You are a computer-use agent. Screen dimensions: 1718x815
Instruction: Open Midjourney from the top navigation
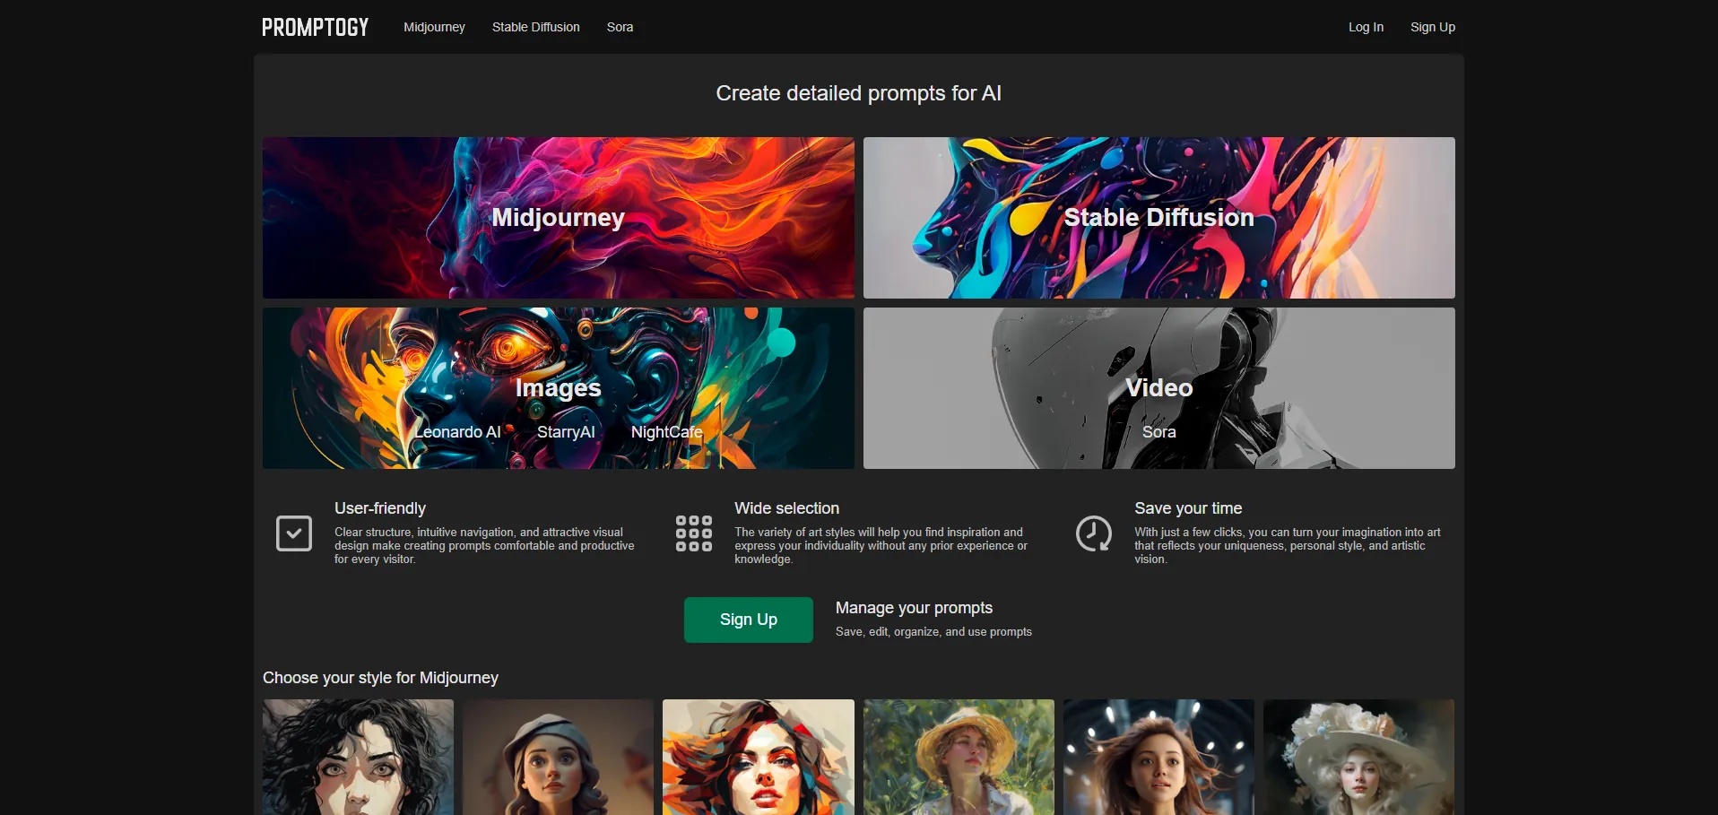tap(434, 27)
